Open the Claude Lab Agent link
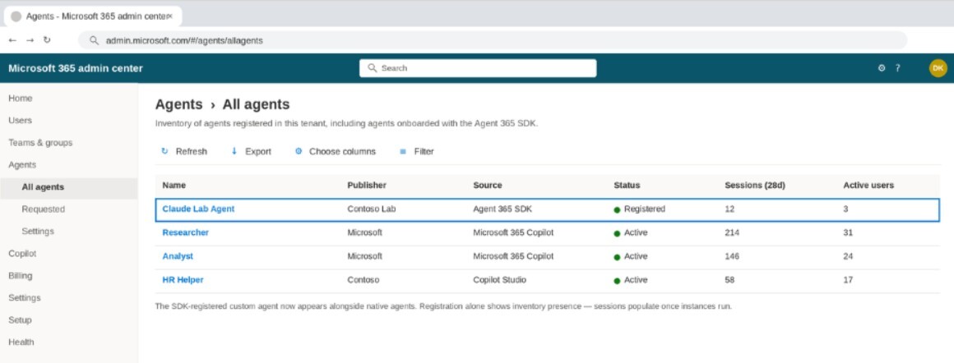 198,209
